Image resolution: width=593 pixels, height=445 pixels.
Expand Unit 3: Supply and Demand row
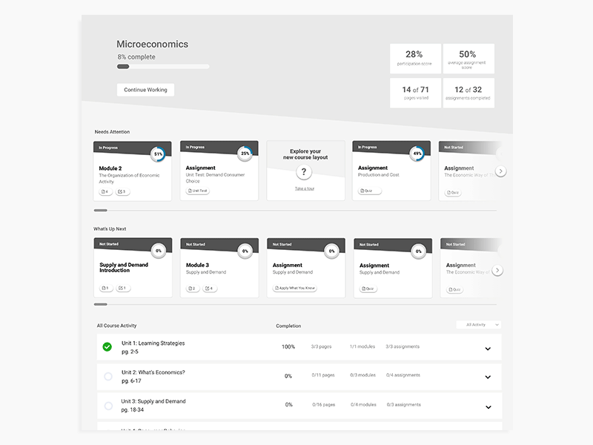[x=488, y=407]
